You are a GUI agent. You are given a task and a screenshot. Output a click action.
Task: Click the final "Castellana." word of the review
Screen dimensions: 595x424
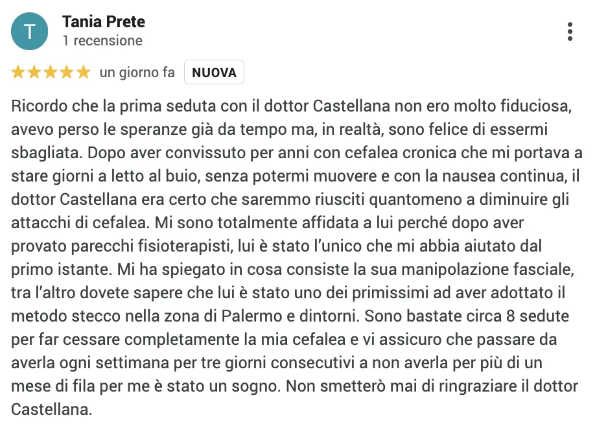click(52, 410)
